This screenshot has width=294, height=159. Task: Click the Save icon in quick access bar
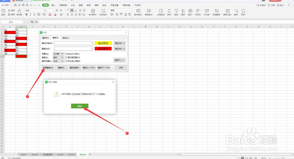click(x=15, y=5)
